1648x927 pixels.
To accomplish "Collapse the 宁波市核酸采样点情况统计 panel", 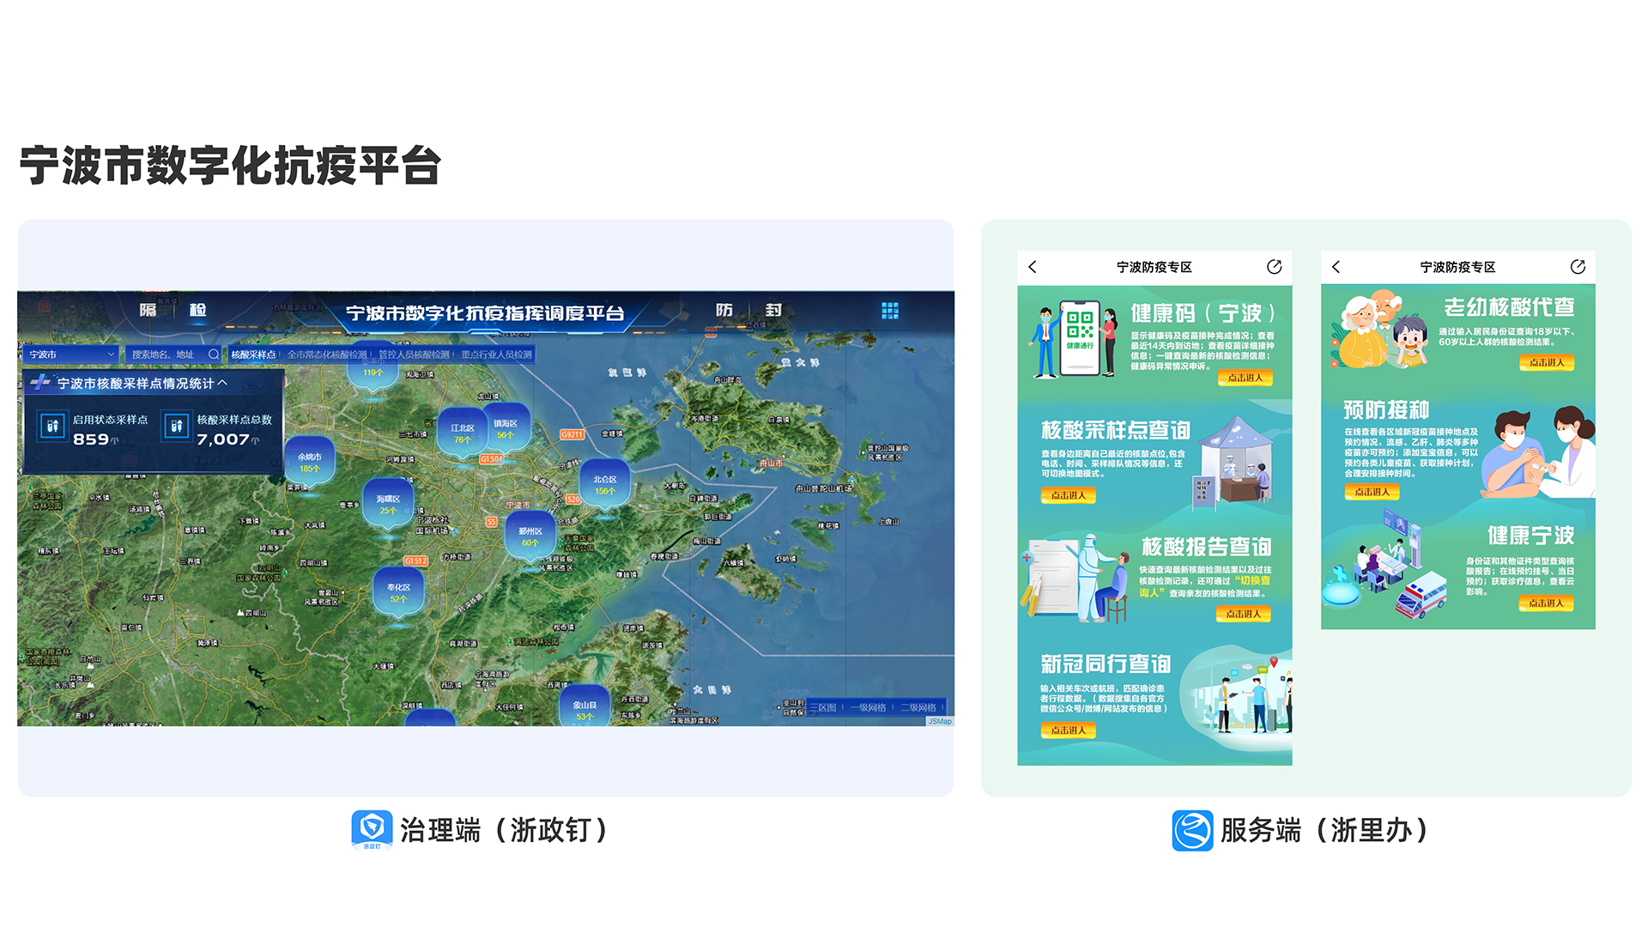I will [x=223, y=383].
